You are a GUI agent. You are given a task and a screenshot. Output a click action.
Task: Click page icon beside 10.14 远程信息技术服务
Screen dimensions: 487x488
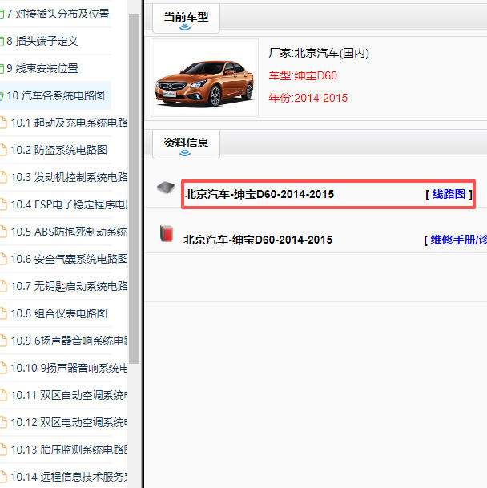3,477
